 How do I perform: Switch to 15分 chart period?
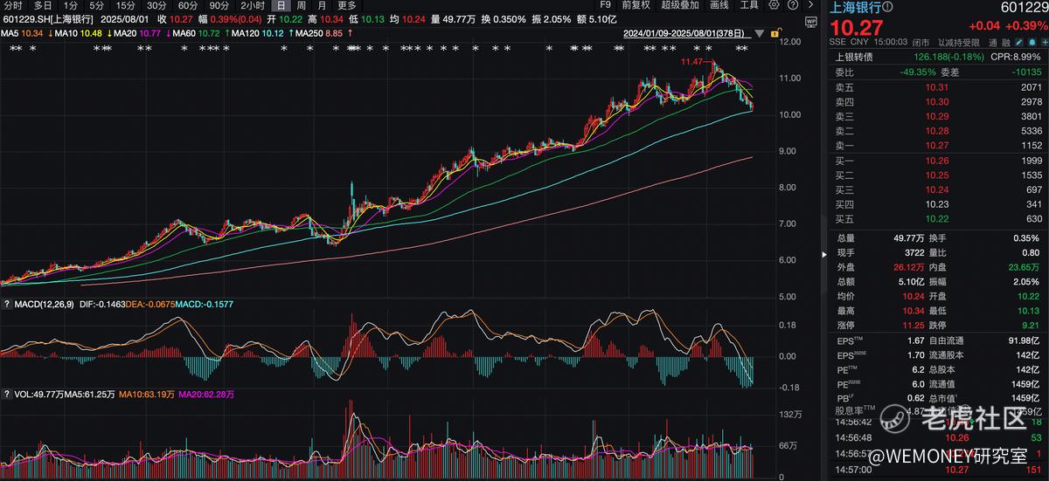126,5
